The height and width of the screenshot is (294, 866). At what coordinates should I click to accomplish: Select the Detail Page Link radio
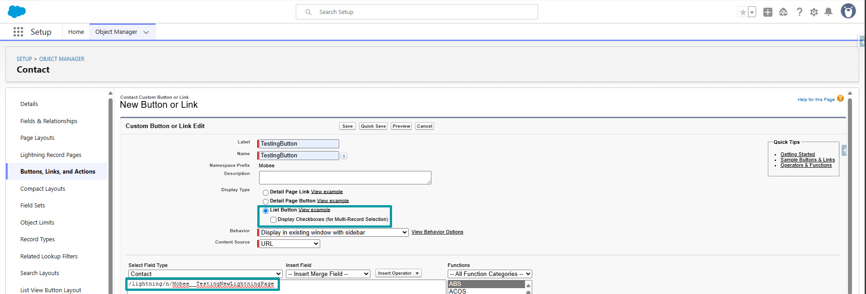(x=266, y=193)
